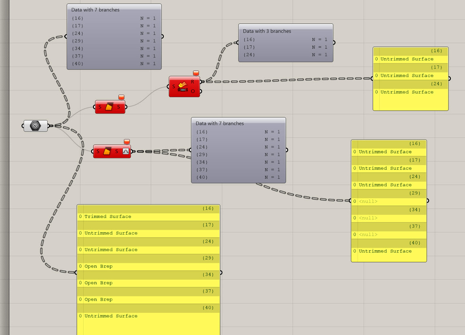Click output grip of top-right yellow panel
Viewport: 465px width, 335px height.
pyautogui.click(x=449, y=79)
